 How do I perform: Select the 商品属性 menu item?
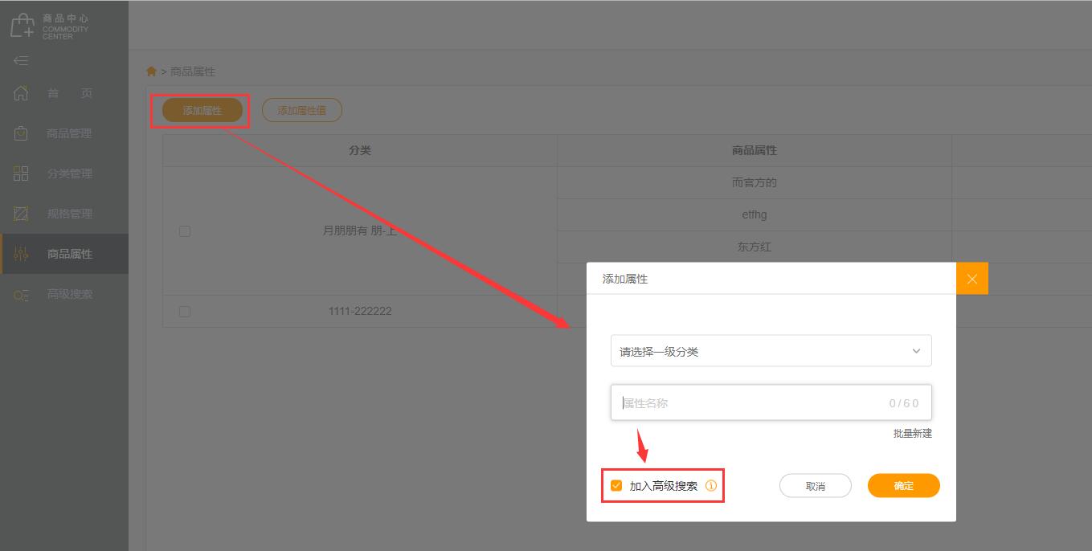tap(64, 254)
